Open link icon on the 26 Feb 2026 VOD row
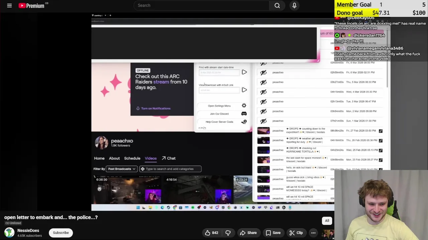This screenshot has width=428, height=240. pos(381,141)
